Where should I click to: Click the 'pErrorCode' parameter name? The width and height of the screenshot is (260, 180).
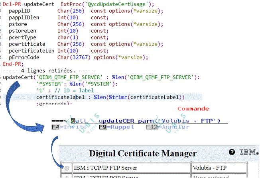(24, 57)
